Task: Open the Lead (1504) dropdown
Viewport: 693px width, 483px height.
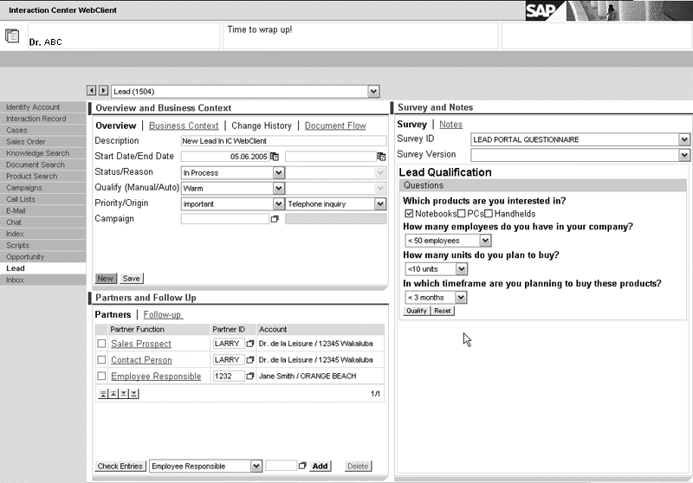Action: (373, 92)
